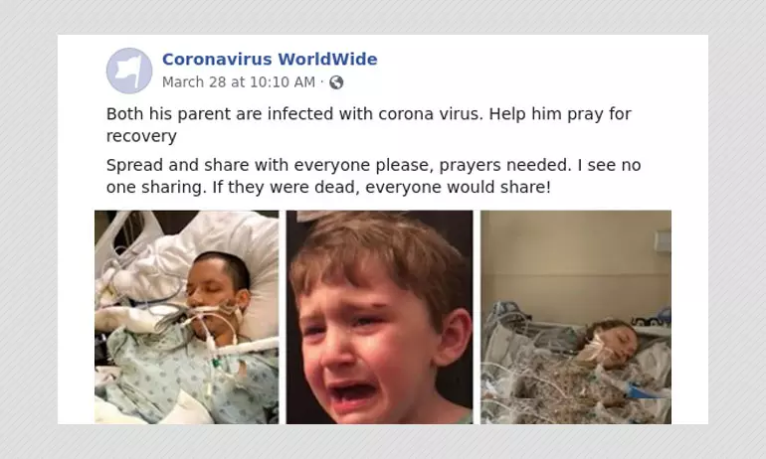
Task: Click the gray striped background outside the post
Action: tap(29, 229)
